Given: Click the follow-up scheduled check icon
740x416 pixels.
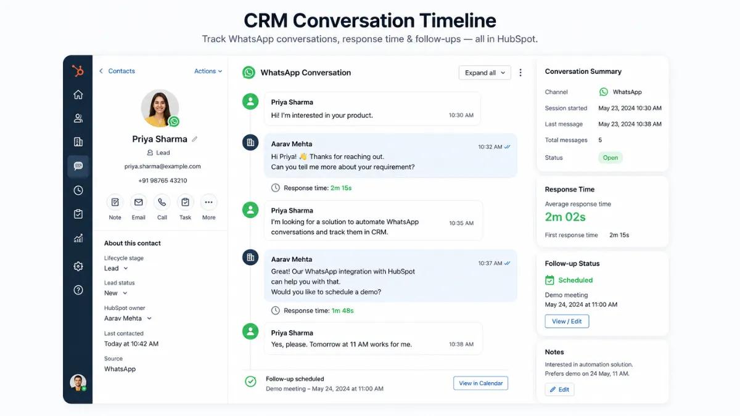Looking at the screenshot, I should pyautogui.click(x=250, y=382).
